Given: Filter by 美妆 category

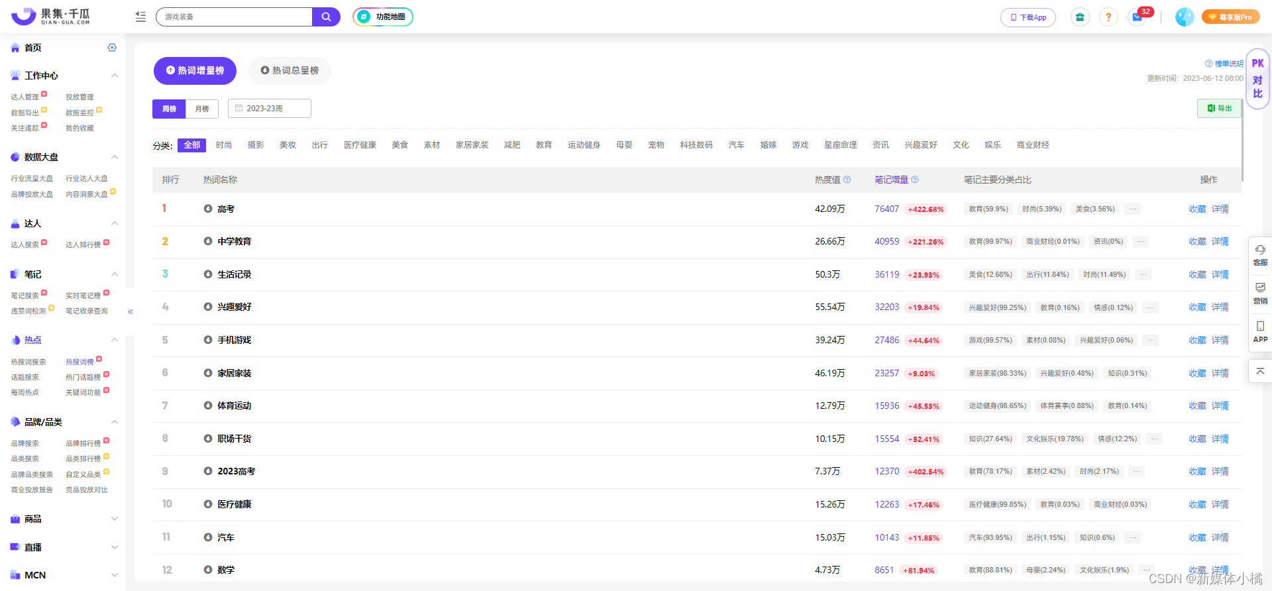Looking at the screenshot, I should point(288,145).
